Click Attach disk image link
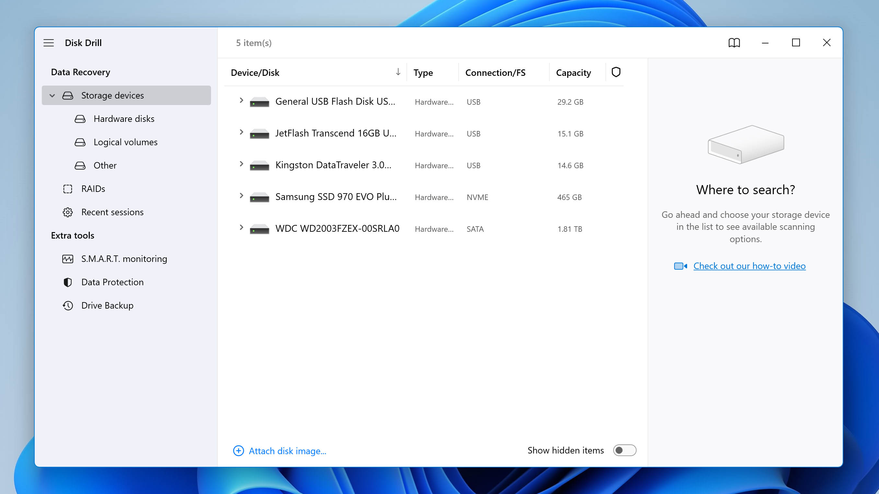Viewport: 879px width, 494px height. click(x=287, y=451)
